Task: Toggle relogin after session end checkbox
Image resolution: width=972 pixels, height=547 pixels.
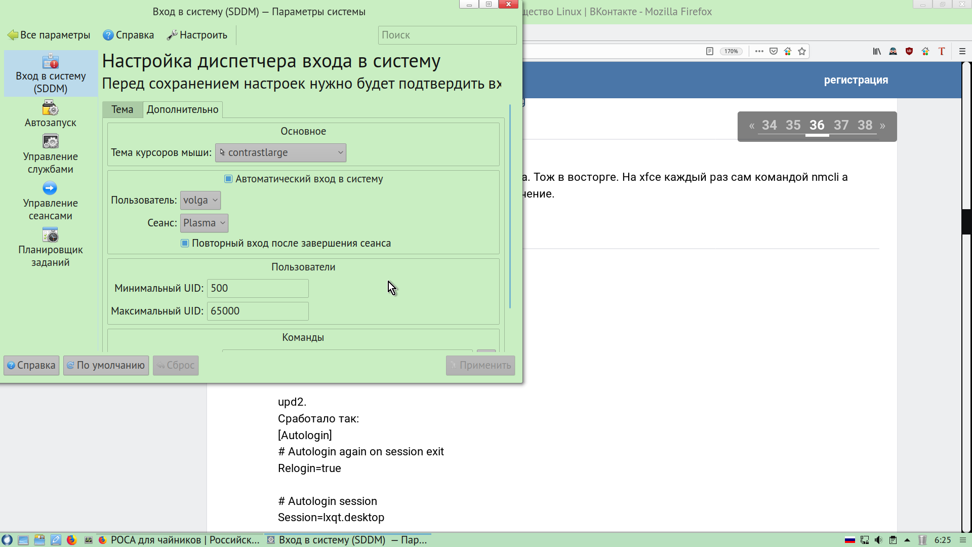Action: tap(185, 243)
